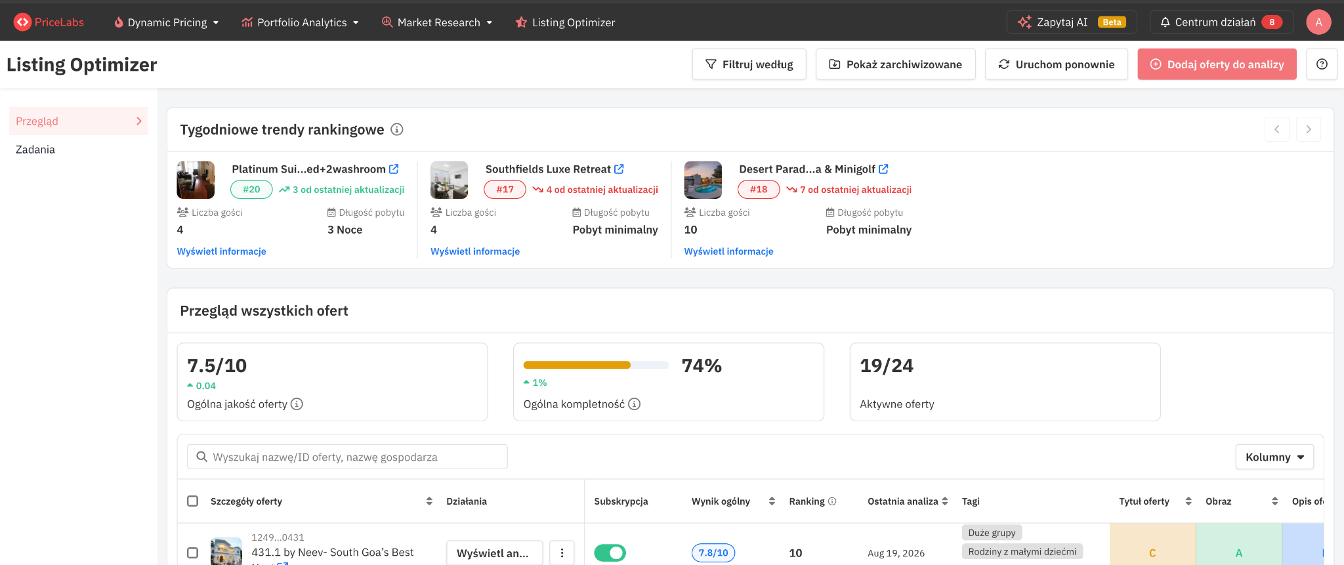Click info icon beside Ogólna jakość oferty

(297, 404)
